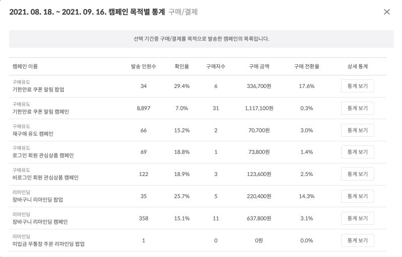View stats for 비로그인 회원 관심상품 캠페인
Screen dimensions: 402x257
[357, 174]
